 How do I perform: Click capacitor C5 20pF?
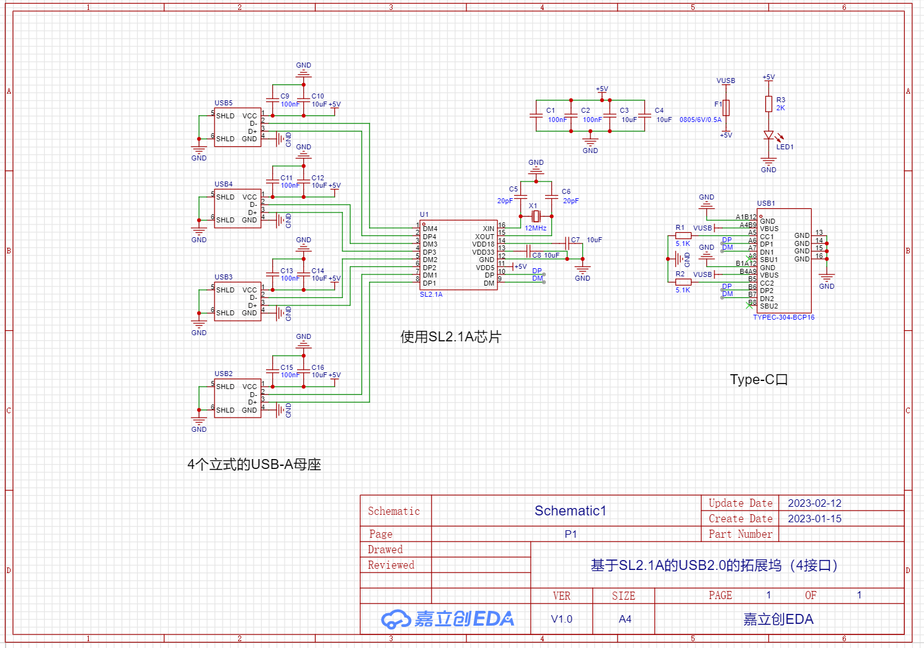(521, 196)
